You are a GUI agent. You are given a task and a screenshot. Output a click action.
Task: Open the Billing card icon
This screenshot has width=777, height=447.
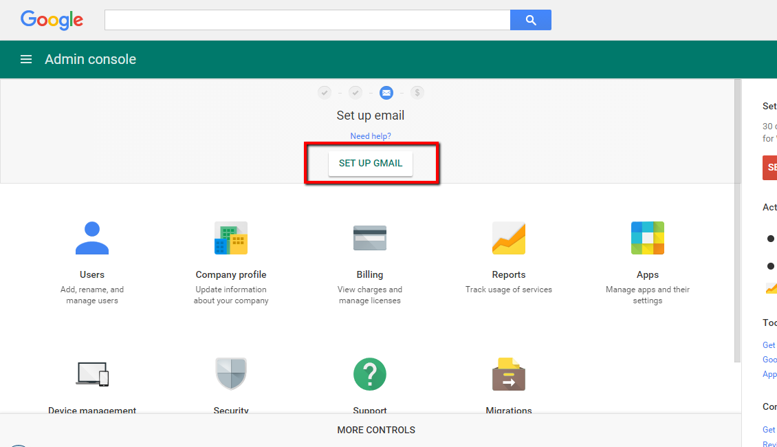(x=369, y=237)
